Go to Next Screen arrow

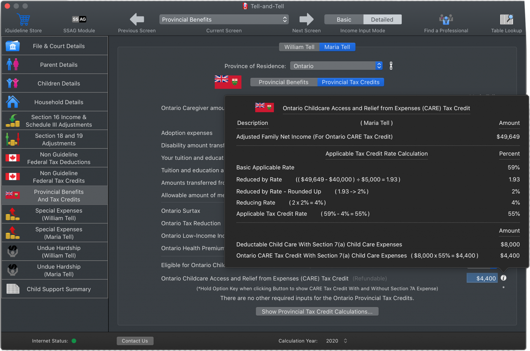306,19
